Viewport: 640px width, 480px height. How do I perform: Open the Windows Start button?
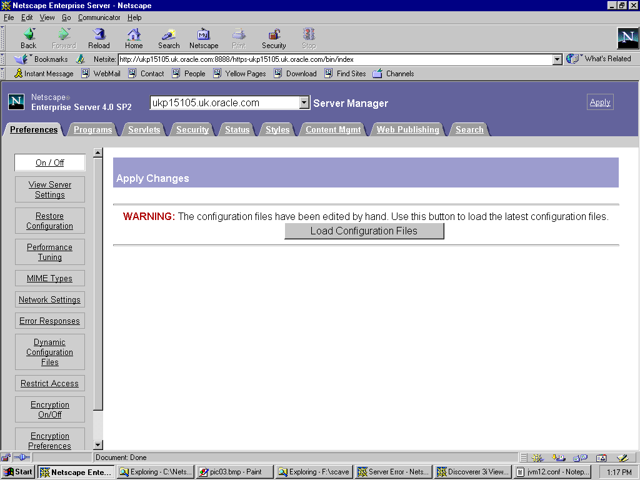click(18, 472)
